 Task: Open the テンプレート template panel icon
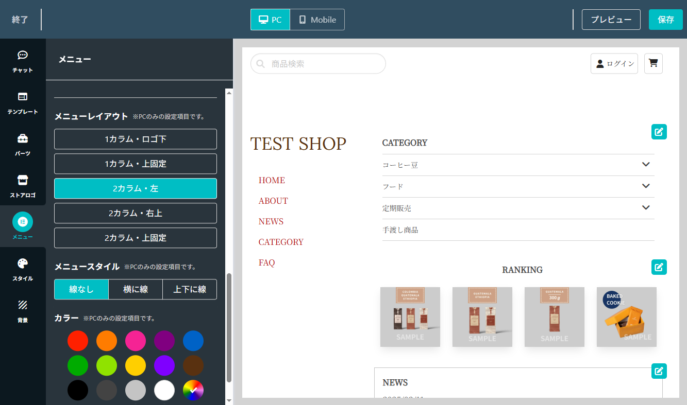(23, 97)
